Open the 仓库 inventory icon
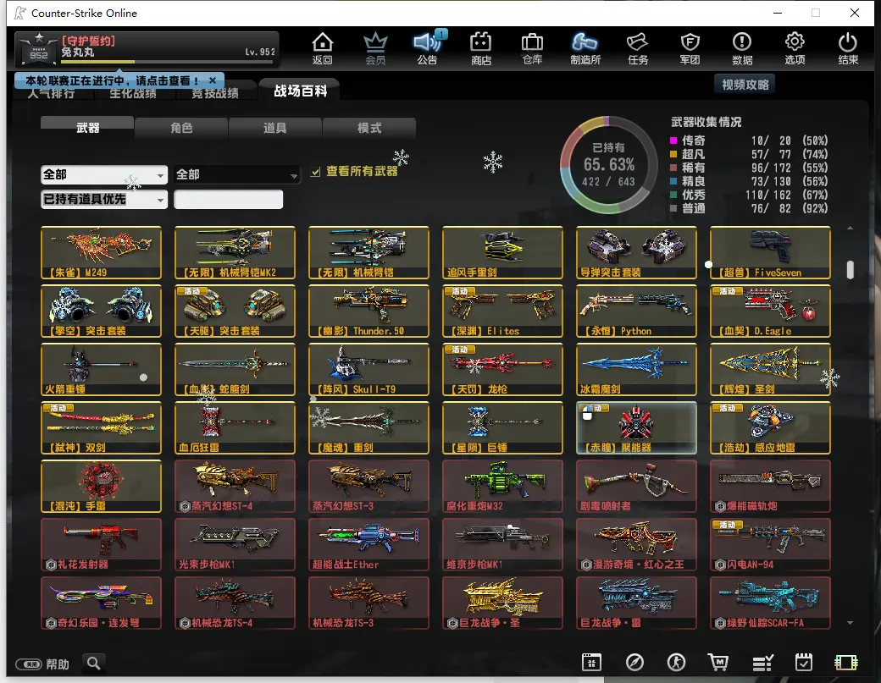881x683 pixels. pyautogui.click(x=532, y=48)
